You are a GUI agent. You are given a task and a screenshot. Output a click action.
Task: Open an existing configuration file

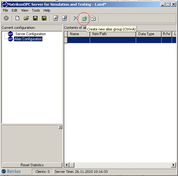[x=26, y=18]
